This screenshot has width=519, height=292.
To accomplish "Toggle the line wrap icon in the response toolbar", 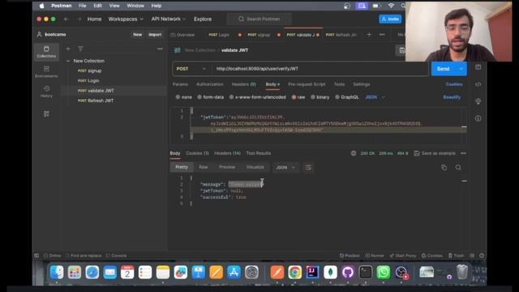I will click(308, 168).
